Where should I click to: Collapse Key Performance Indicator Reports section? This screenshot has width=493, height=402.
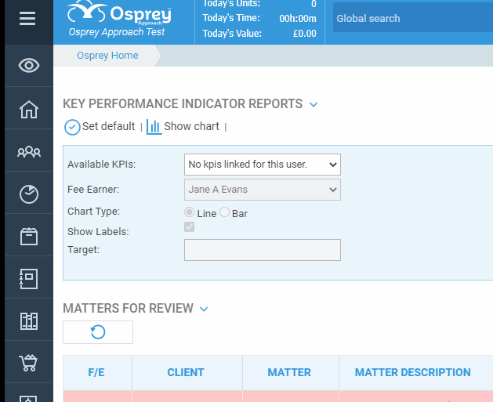[314, 104]
